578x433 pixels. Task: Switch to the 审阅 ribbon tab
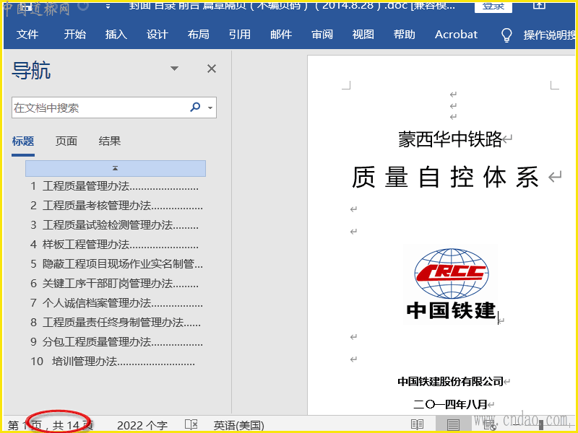point(322,34)
